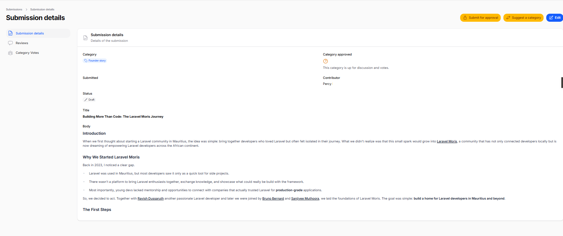Open the Reviews sidebar item
Image resolution: width=563 pixels, height=236 pixels.
(x=38, y=43)
